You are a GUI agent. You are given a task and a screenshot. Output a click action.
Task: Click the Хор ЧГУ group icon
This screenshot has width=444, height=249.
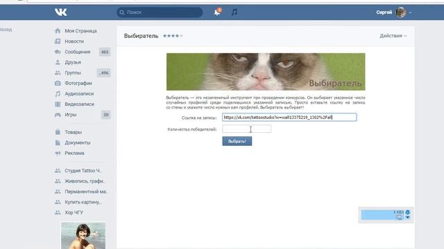tap(58, 212)
